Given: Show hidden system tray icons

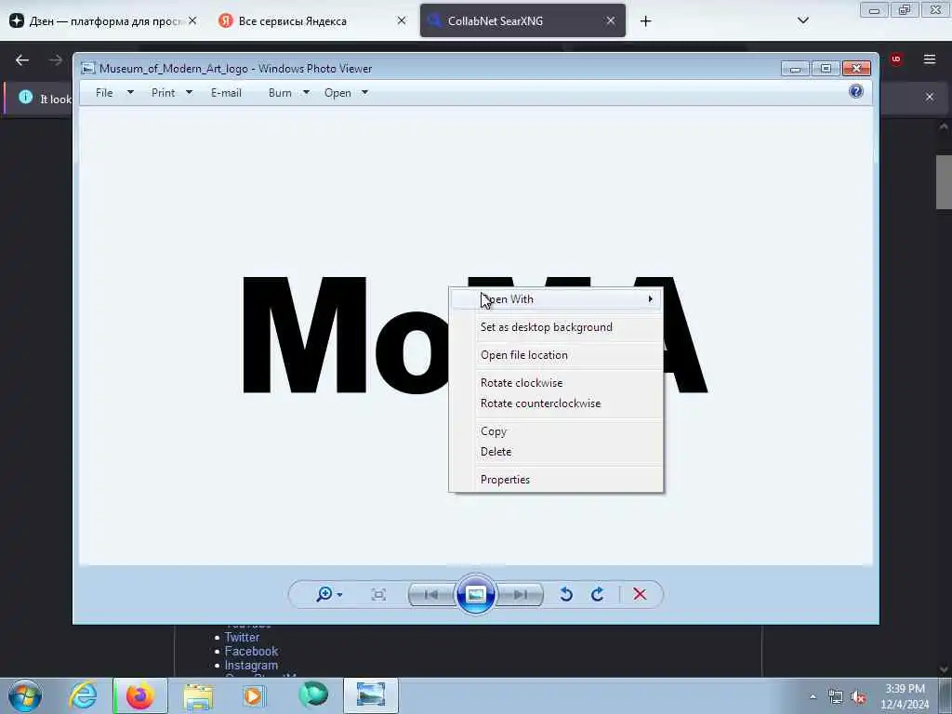Looking at the screenshot, I should click(813, 696).
